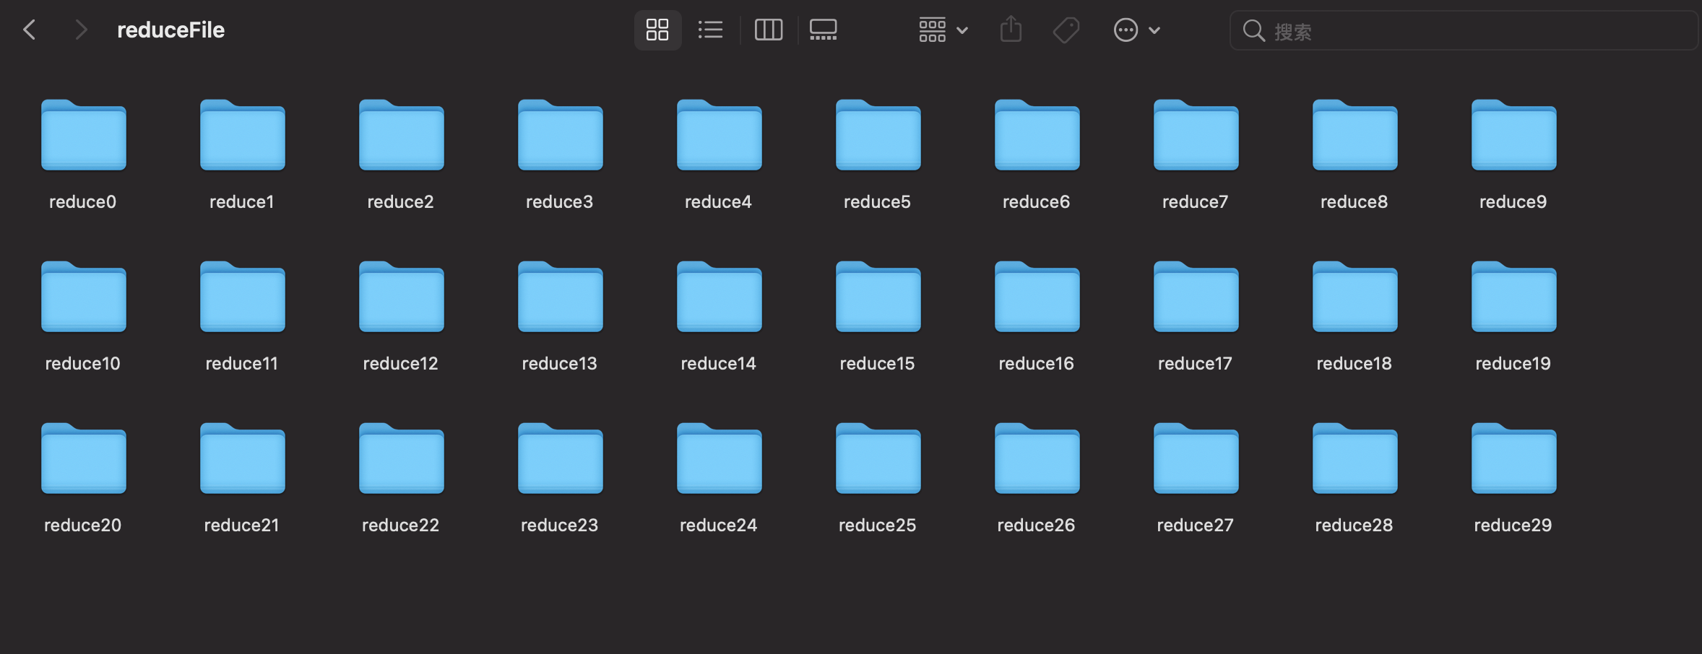Image resolution: width=1702 pixels, height=654 pixels.
Task: Open the group-by items dropdown
Action: 943,30
